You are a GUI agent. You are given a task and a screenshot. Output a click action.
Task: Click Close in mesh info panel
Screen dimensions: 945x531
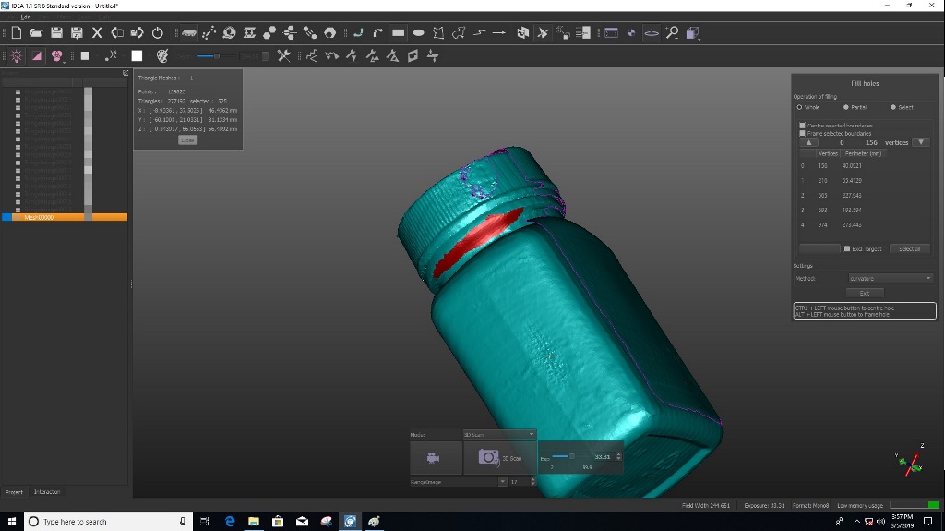click(188, 140)
